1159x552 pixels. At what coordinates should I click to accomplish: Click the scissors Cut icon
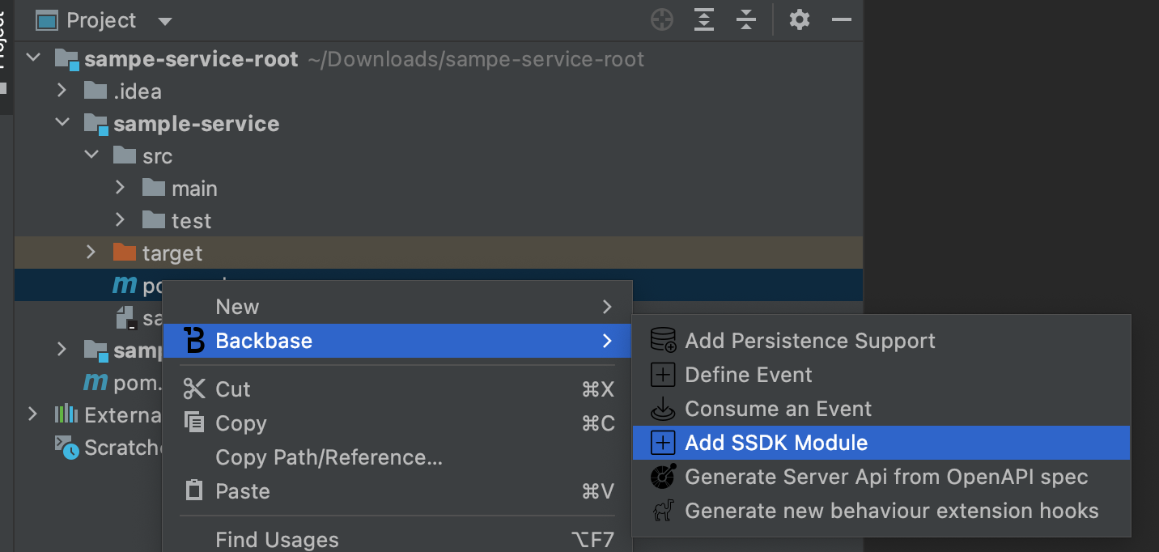click(194, 389)
